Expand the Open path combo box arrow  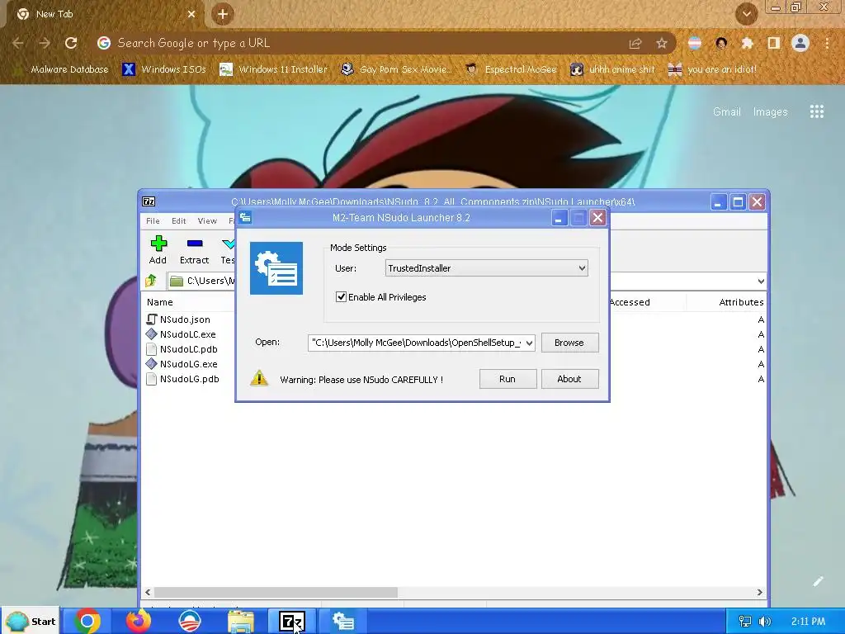529,343
